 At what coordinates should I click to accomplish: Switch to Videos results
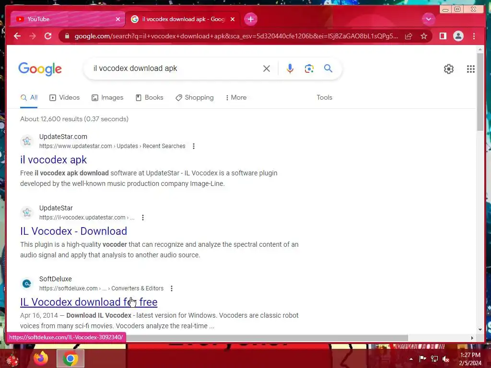(65, 98)
